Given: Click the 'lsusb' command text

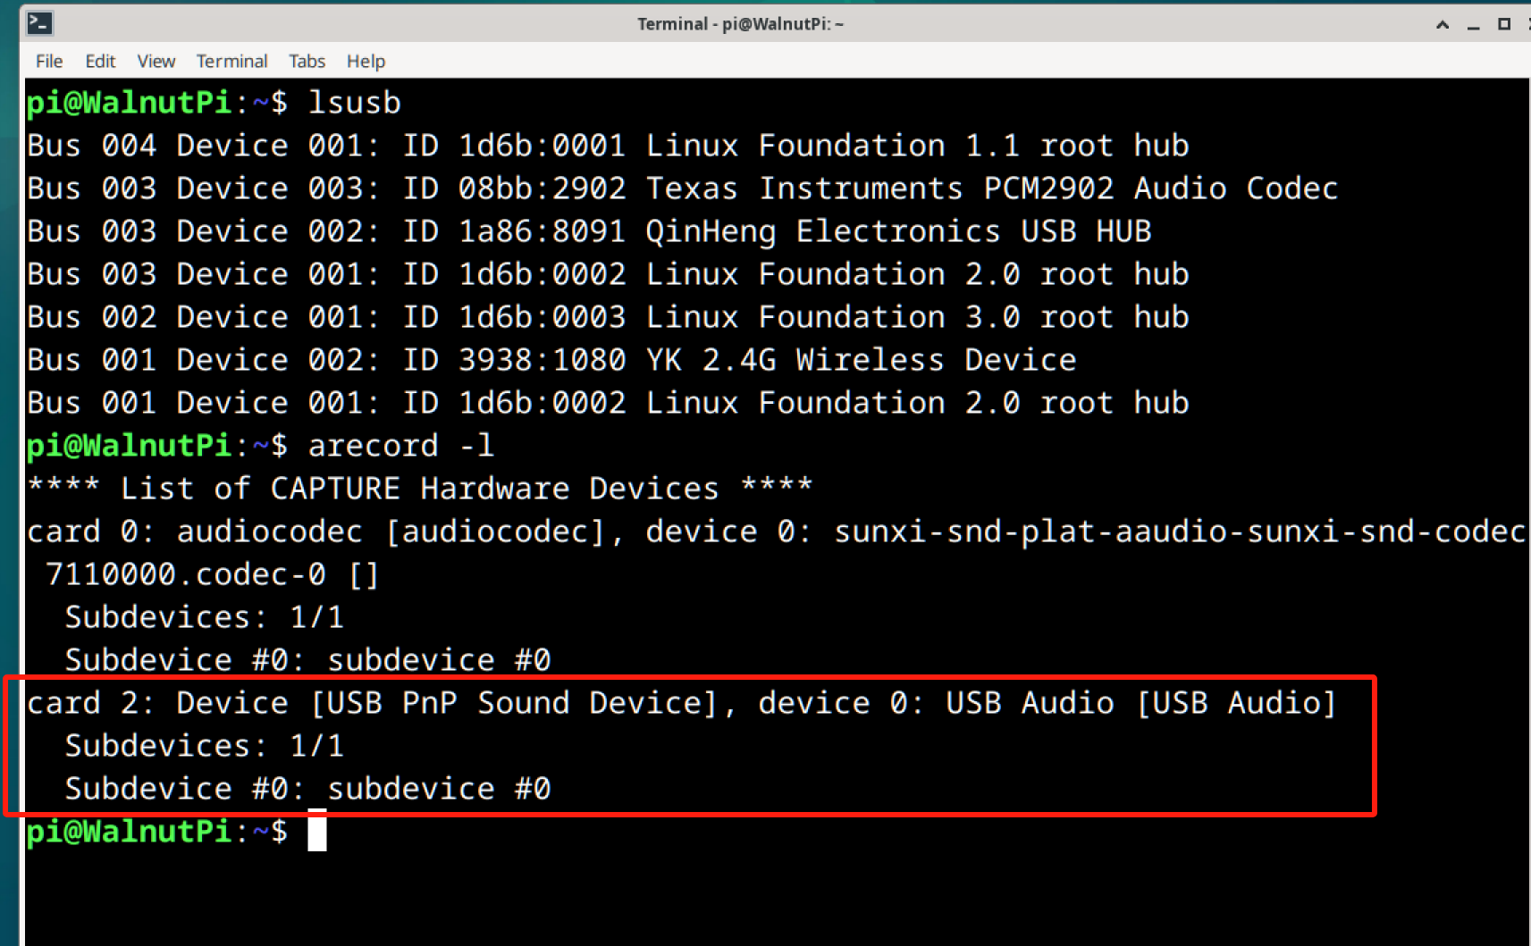Looking at the screenshot, I should point(354,103).
